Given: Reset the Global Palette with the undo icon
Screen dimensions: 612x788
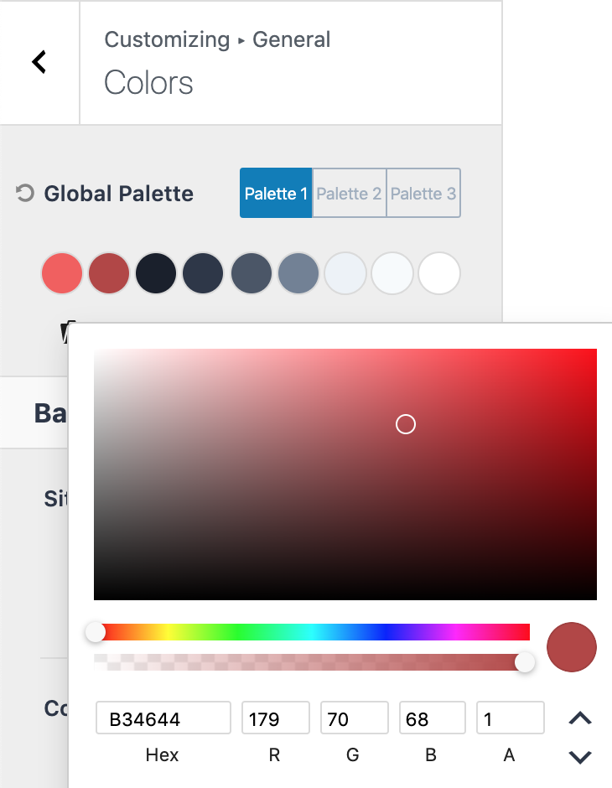Looking at the screenshot, I should pyautogui.click(x=25, y=194).
